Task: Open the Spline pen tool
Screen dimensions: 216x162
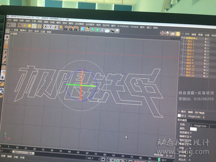Action: click(88, 29)
